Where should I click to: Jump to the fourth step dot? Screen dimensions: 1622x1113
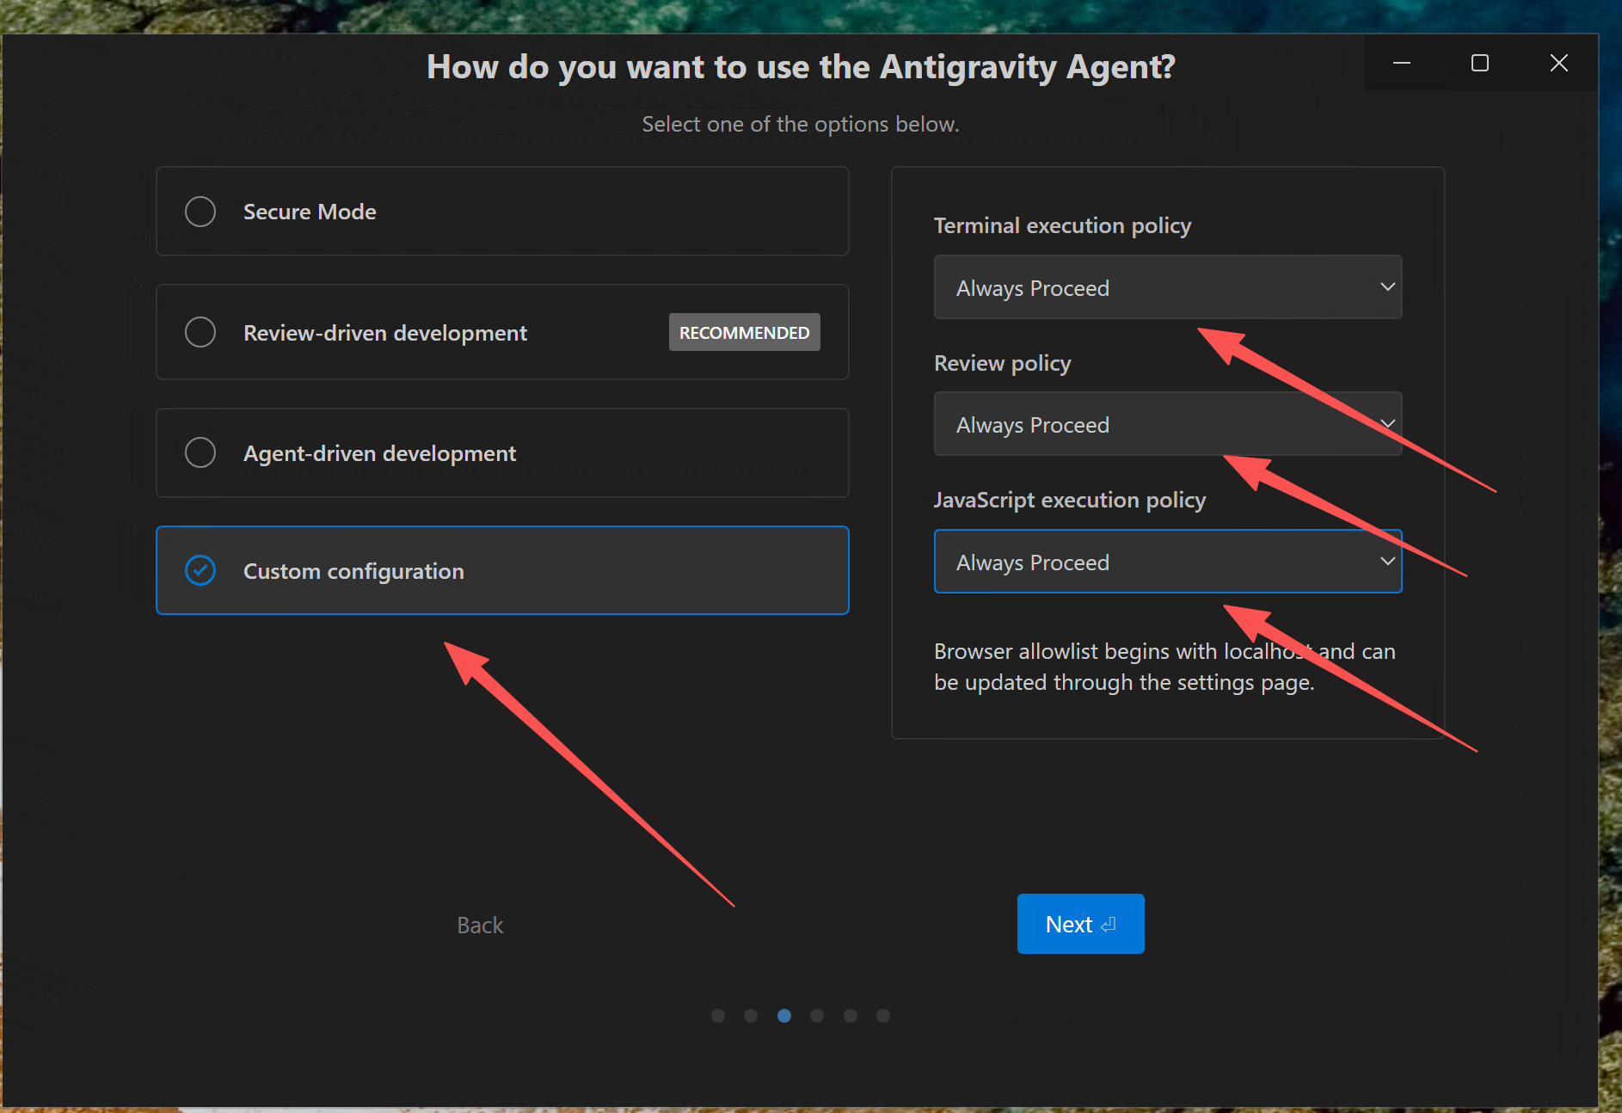pyautogui.click(x=817, y=1016)
